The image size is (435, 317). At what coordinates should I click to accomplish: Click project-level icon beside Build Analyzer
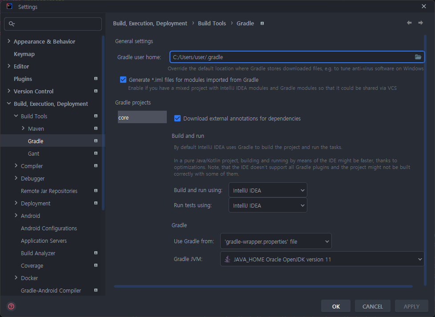(x=96, y=253)
